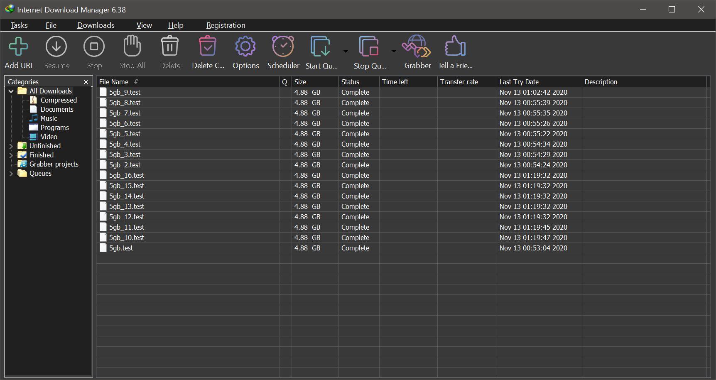Click the Stop All hand icon
The height and width of the screenshot is (380, 716).
[x=132, y=46]
